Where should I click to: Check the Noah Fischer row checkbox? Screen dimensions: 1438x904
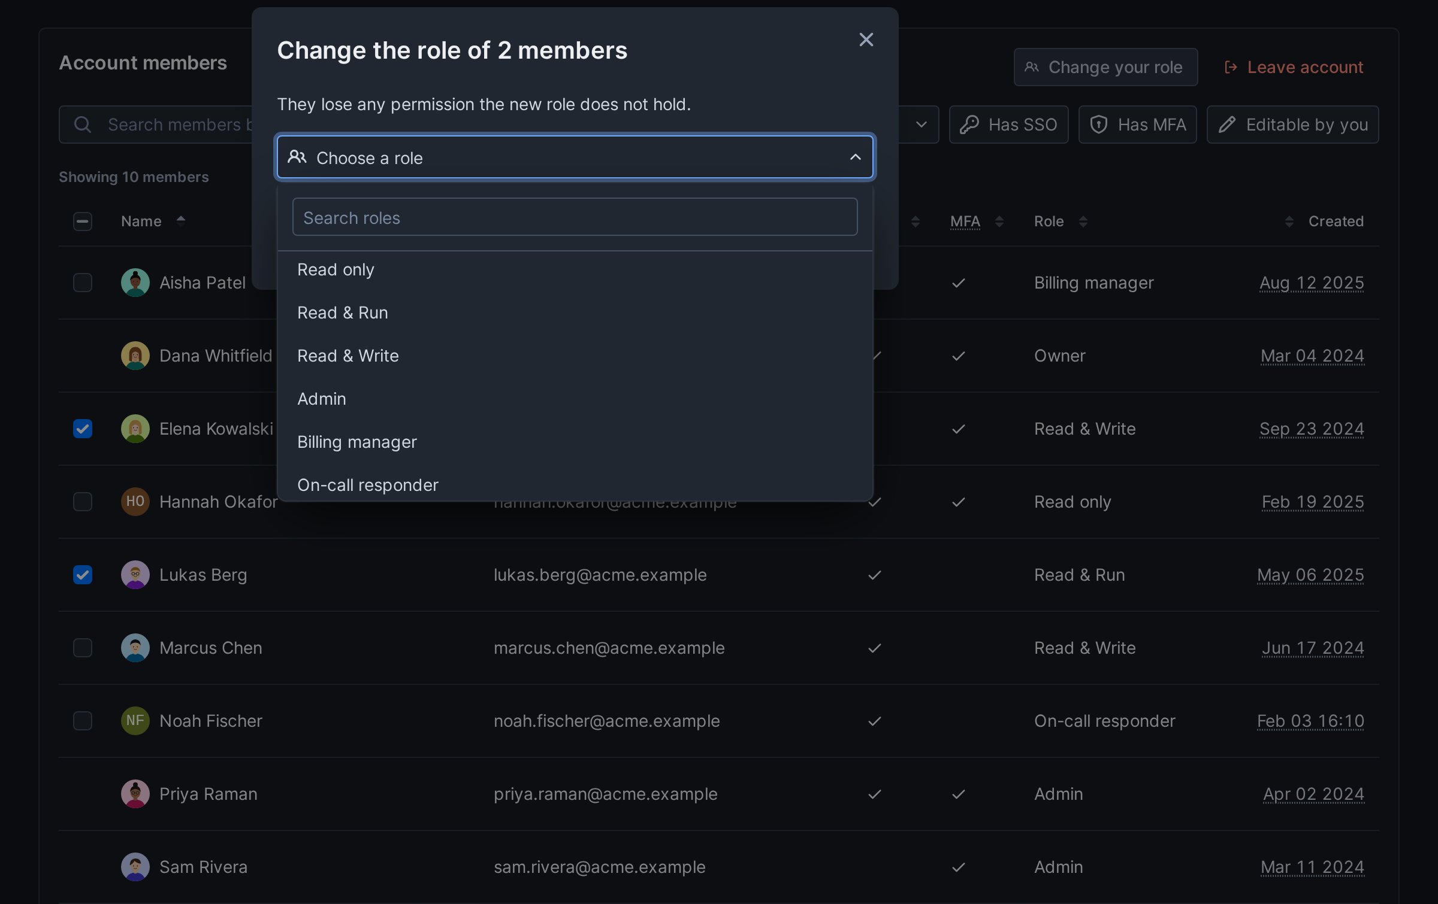83,721
